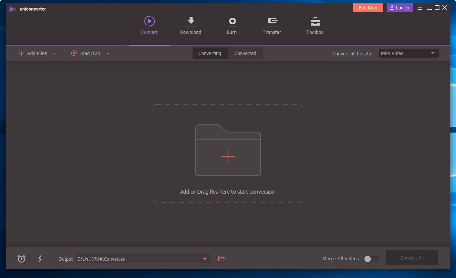Click the Load DVD disc icon
Screen dimensions: 456x278
[74, 53]
